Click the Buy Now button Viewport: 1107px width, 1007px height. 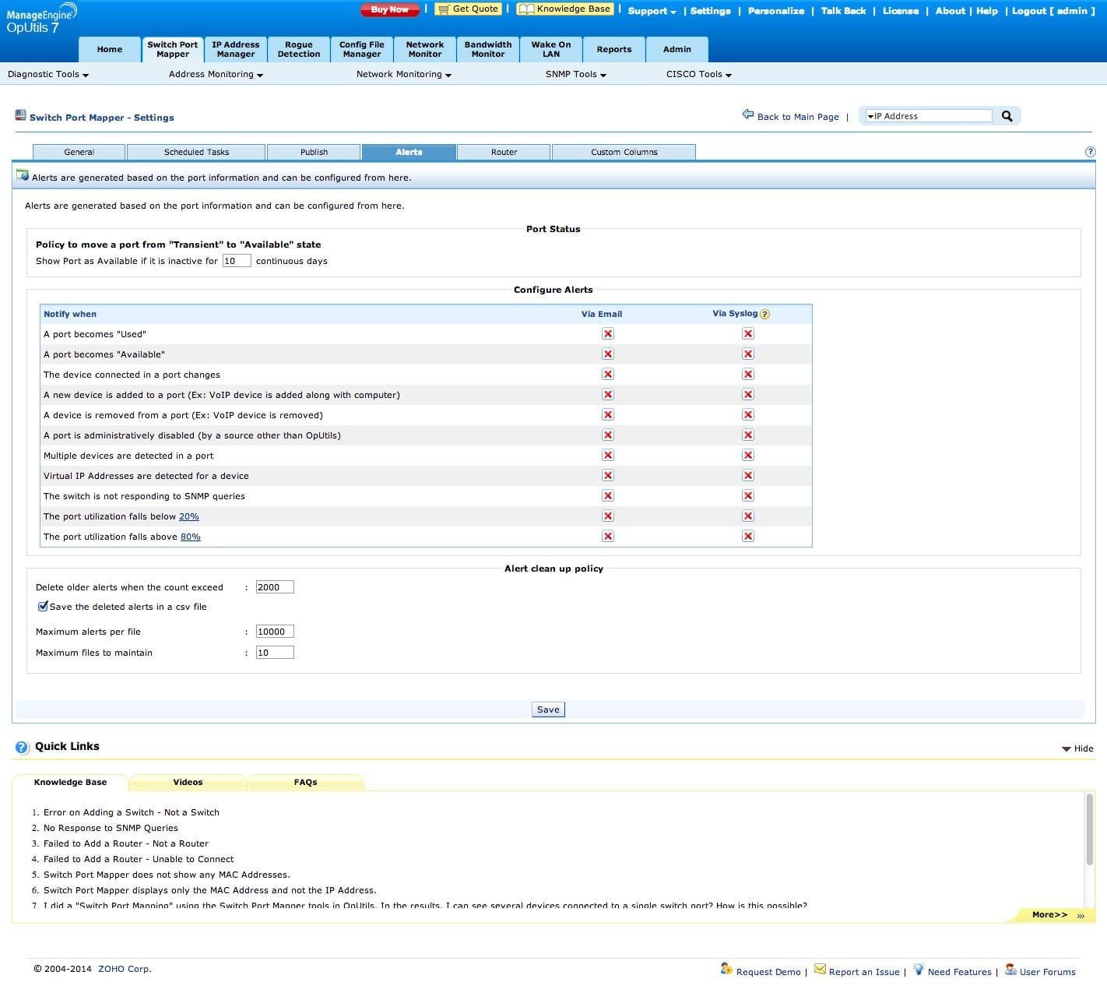click(390, 9)
